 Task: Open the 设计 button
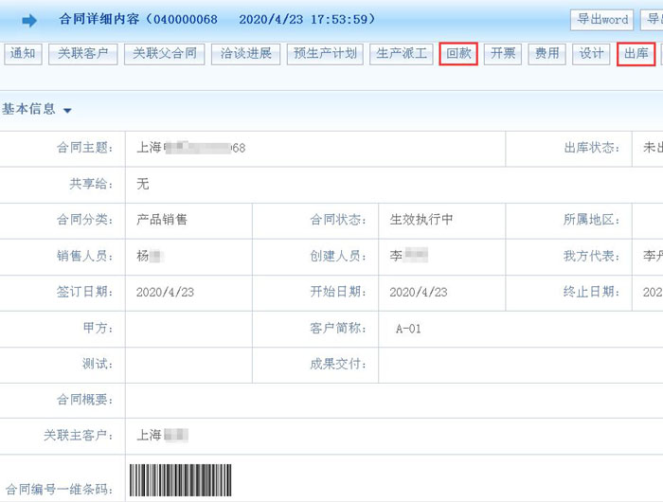tap(591, 54)
